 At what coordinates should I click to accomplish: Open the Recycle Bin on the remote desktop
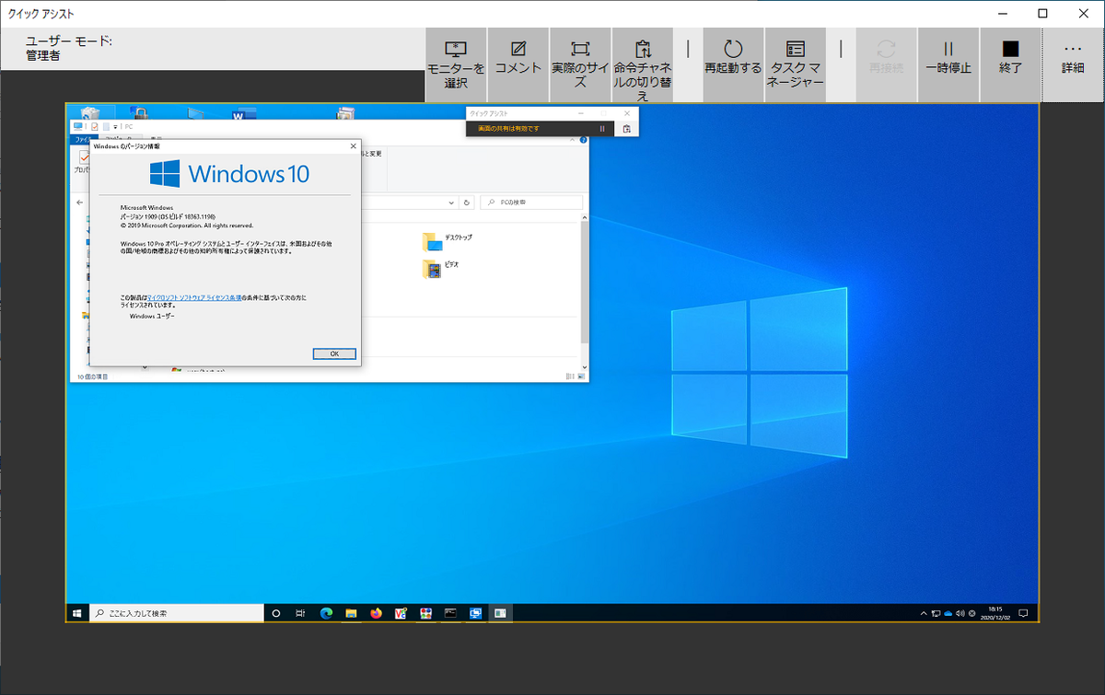(x=90, y=112)
